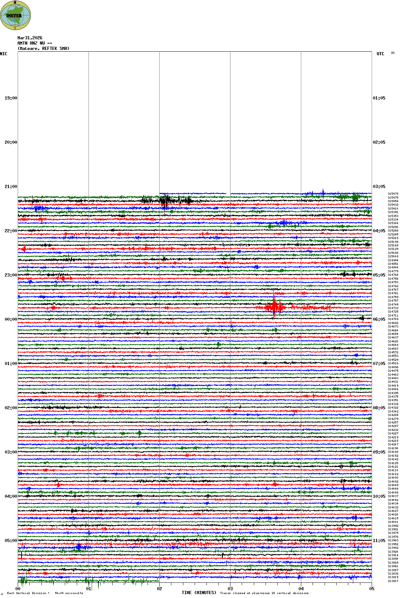Click the 315478 trace value at top right
This screenshot has height=598, width=400.
click(x=393, y=194)
